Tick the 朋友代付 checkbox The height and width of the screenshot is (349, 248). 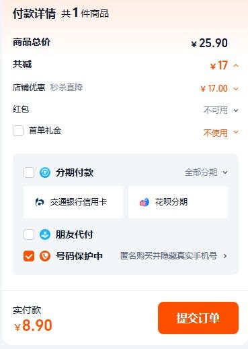(29, 234)
